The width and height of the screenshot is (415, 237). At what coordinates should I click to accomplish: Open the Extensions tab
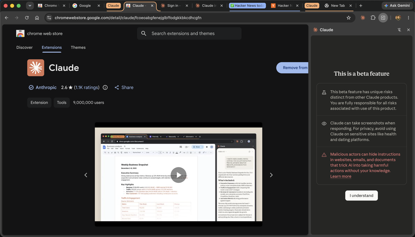pyautogui.click(x=52, y=48)
